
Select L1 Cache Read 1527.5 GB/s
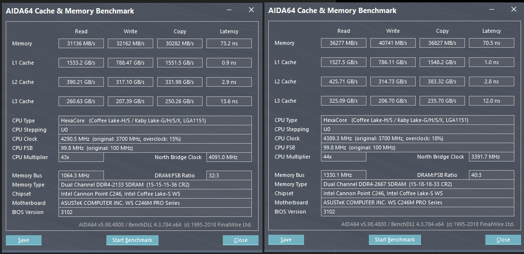pos(344,62)
